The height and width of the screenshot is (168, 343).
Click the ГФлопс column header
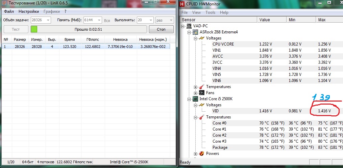[x=93, y=40]
